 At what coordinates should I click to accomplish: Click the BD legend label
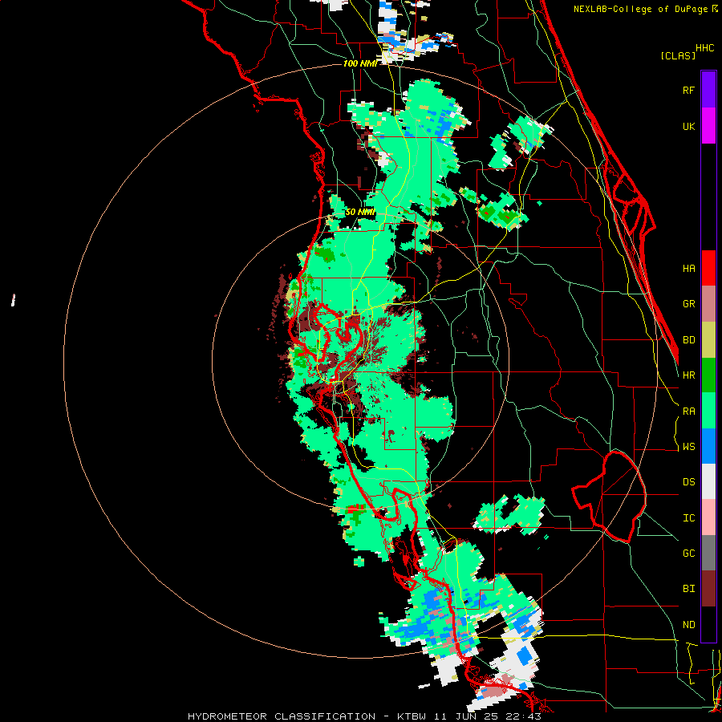coord(688,340)
